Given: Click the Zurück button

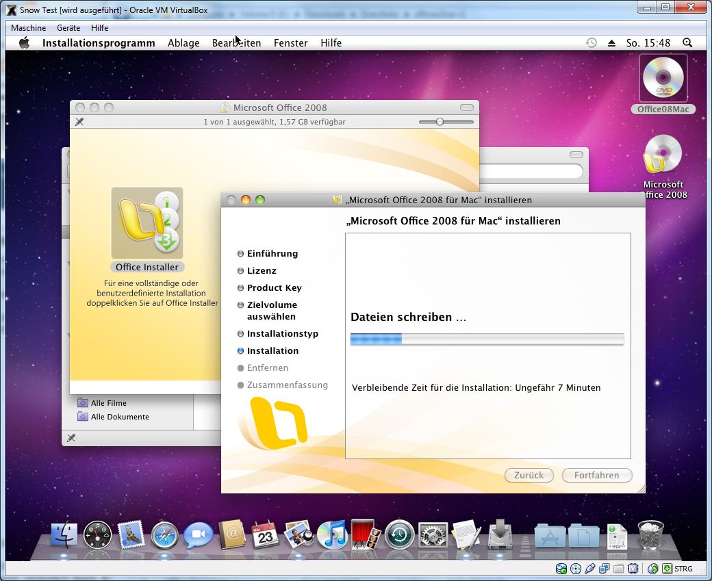Looking at the screenshot, I should tap(529, 475).
